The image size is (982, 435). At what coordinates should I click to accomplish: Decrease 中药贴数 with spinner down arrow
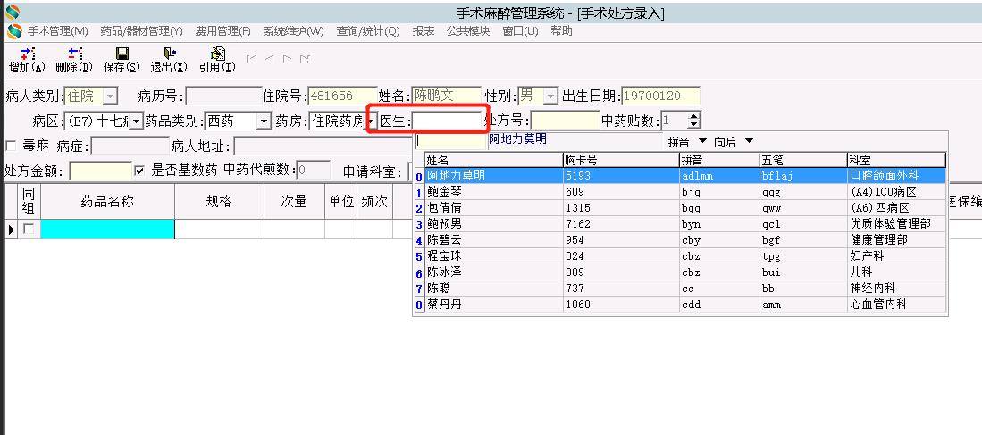[x=694, y=124]
